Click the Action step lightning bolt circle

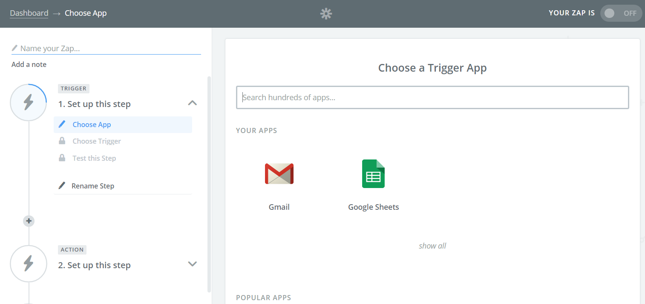29,263
